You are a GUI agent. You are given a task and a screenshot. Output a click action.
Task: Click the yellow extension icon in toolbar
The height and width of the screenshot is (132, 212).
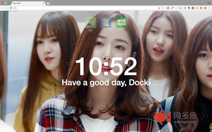point(197,8)
